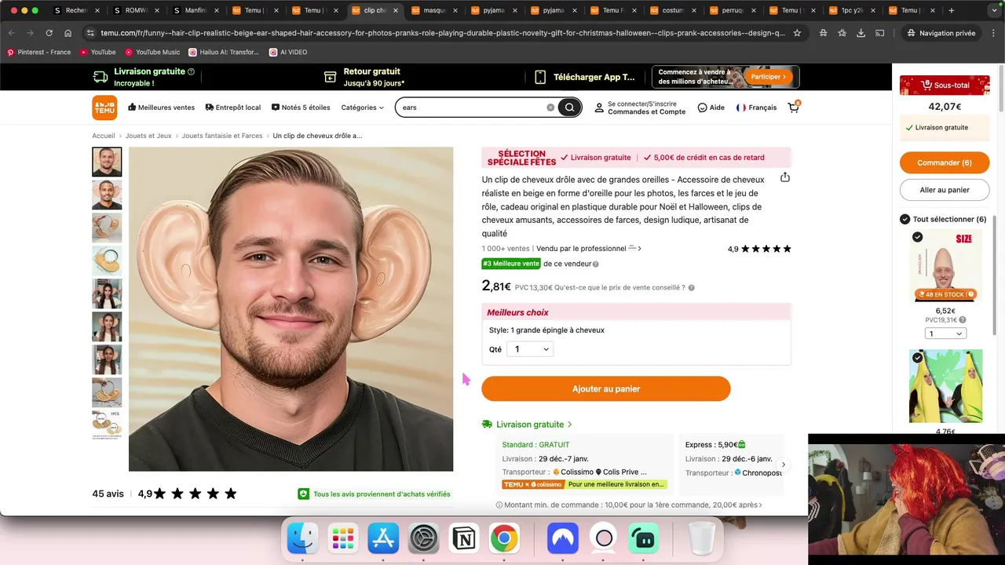The image size is (1005, 565).
Task: Bookmark this page with star icon
Action: pyautogui.click(x=797, y=33)
